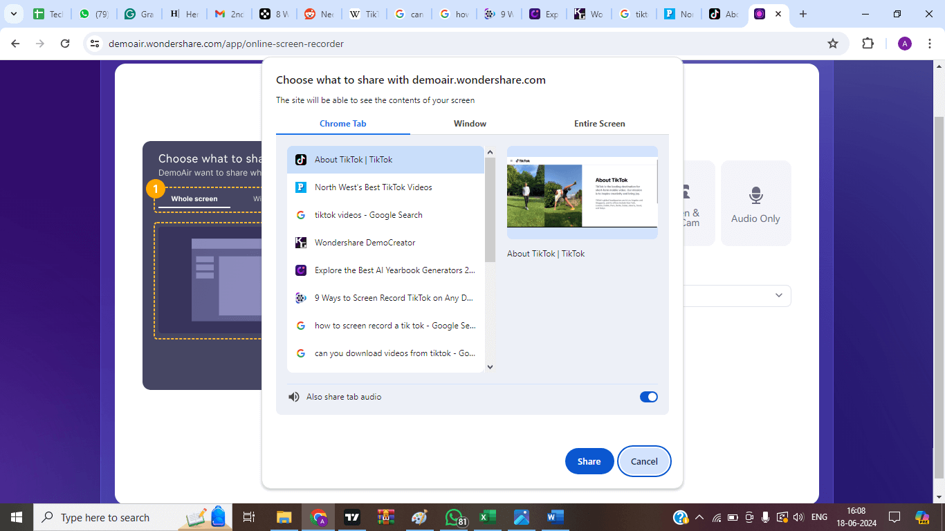This screenshot has width=945, height=531.
Task: Show hidden system tray icons
Action: click(x=699, y=517)
